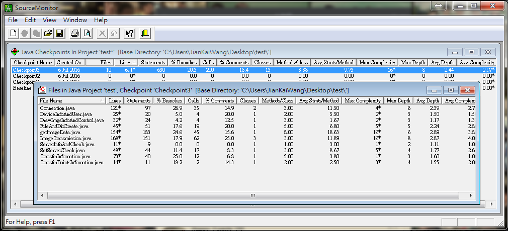
Task: Click the Print toolbar icon
Action: pos(75,34)
